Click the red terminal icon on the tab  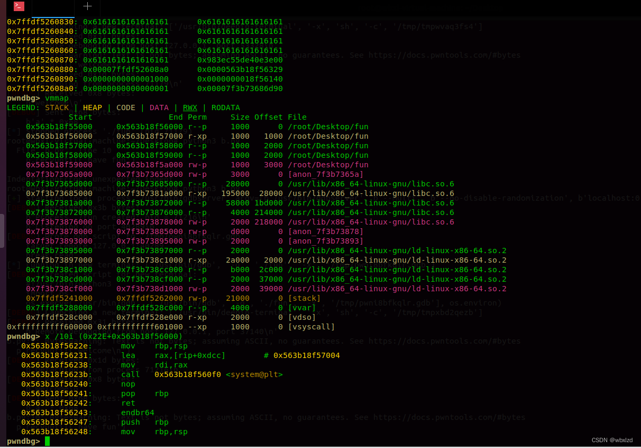pos(19,6)
